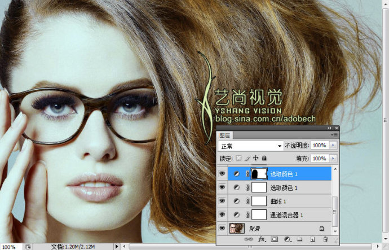Open the 不透明度 slider arrow
Viewport: 389px width, 250px height.
click(333, 145)
